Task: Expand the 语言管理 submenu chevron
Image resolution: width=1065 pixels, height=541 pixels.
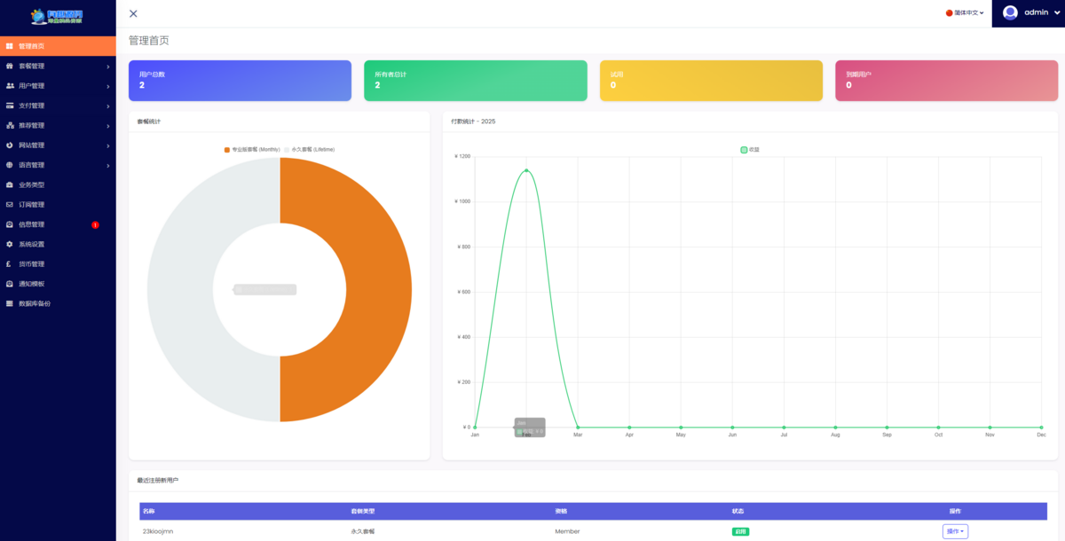Action: pyautogui.click(x=108, y=165)
